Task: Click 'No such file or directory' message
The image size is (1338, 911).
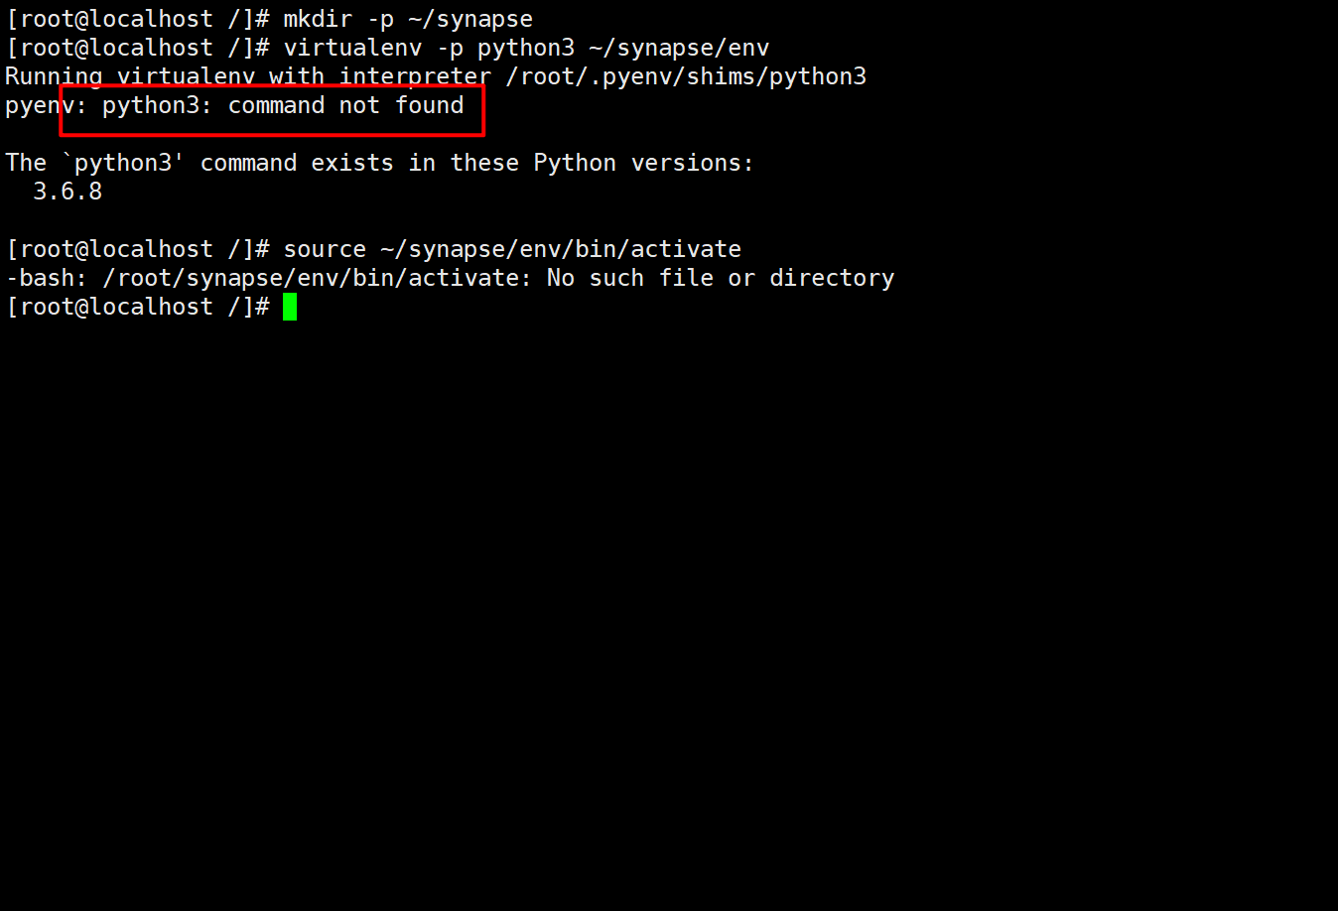Action: (x=721, y=278)
